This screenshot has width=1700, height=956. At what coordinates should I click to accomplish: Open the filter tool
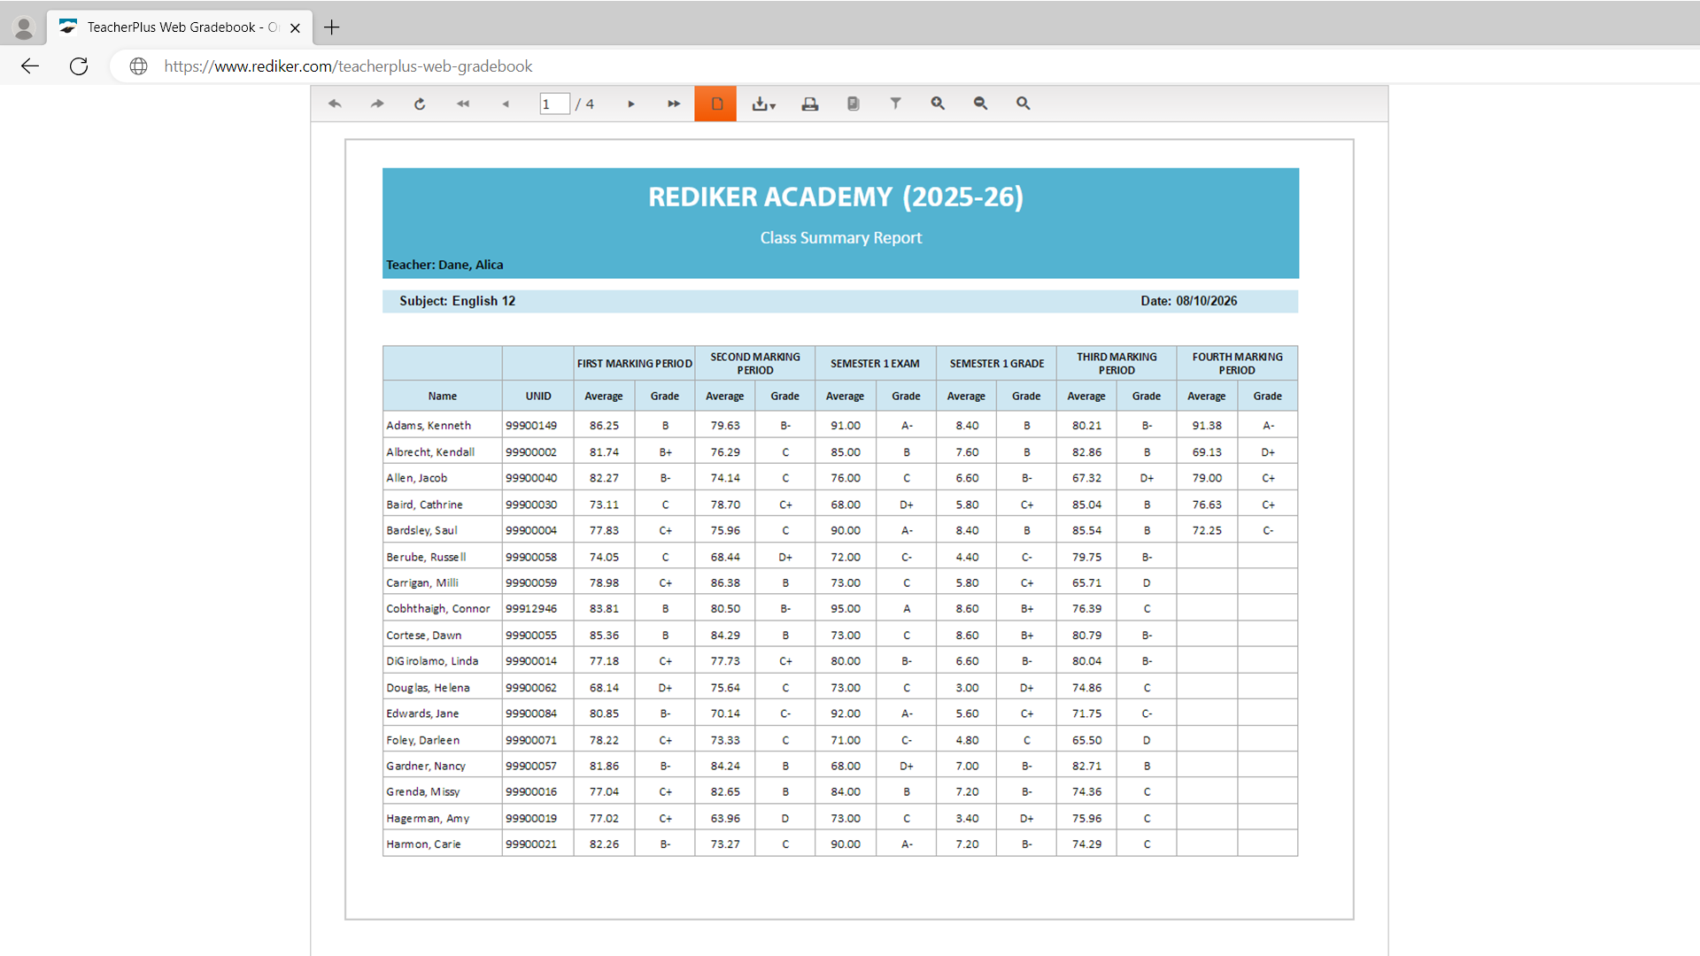895,104
